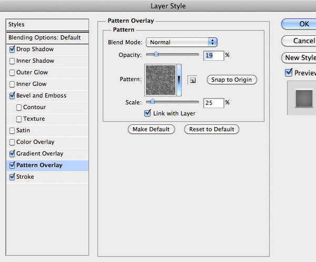Select the Bevel and Emboss style item

[x=42, y=95]
